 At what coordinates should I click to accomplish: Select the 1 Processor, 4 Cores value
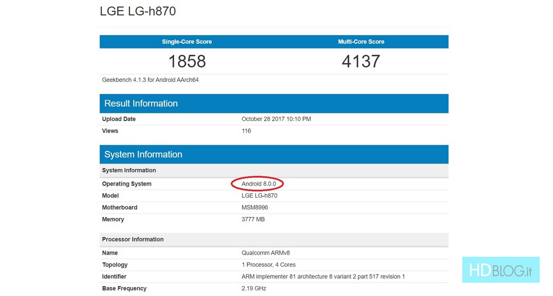268,265
